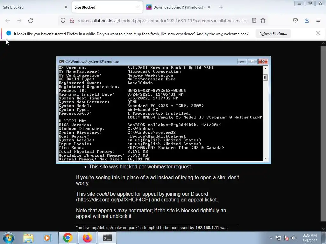Focus the router.collabnet.local address bar
This screenshot has height=244, width=326.
[163, 21]
